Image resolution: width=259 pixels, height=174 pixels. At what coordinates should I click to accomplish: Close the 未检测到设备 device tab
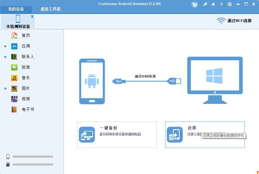(32, 16)
